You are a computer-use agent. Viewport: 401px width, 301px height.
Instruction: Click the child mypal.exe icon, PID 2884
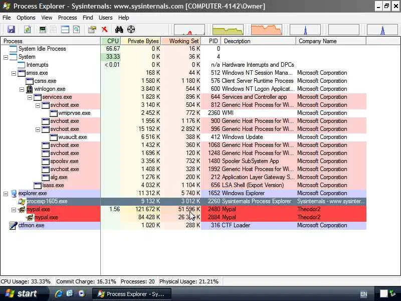tap(30, 218)
